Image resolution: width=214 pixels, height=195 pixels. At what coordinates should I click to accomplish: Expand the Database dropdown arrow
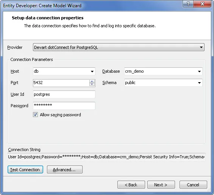point(199,71)
